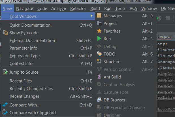Choose Show Bytecode menu entry

click(x=24, y=33)
